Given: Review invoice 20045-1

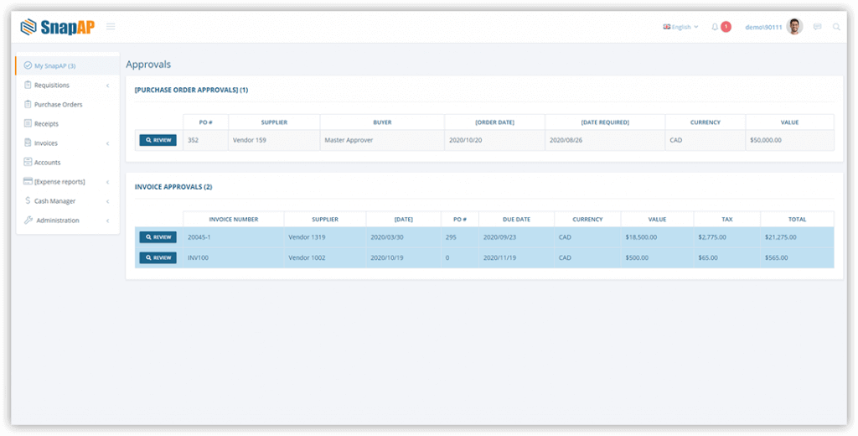Looking at the screenshot, I should (158, 237).
